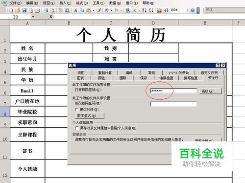
Task: Click the 高级 button
Action: tap(211, 91)
